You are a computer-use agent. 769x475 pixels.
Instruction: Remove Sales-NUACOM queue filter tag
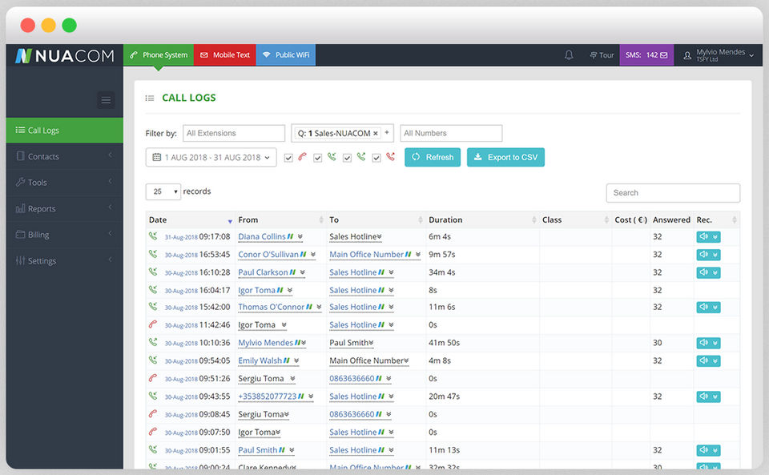coord(375,133)
